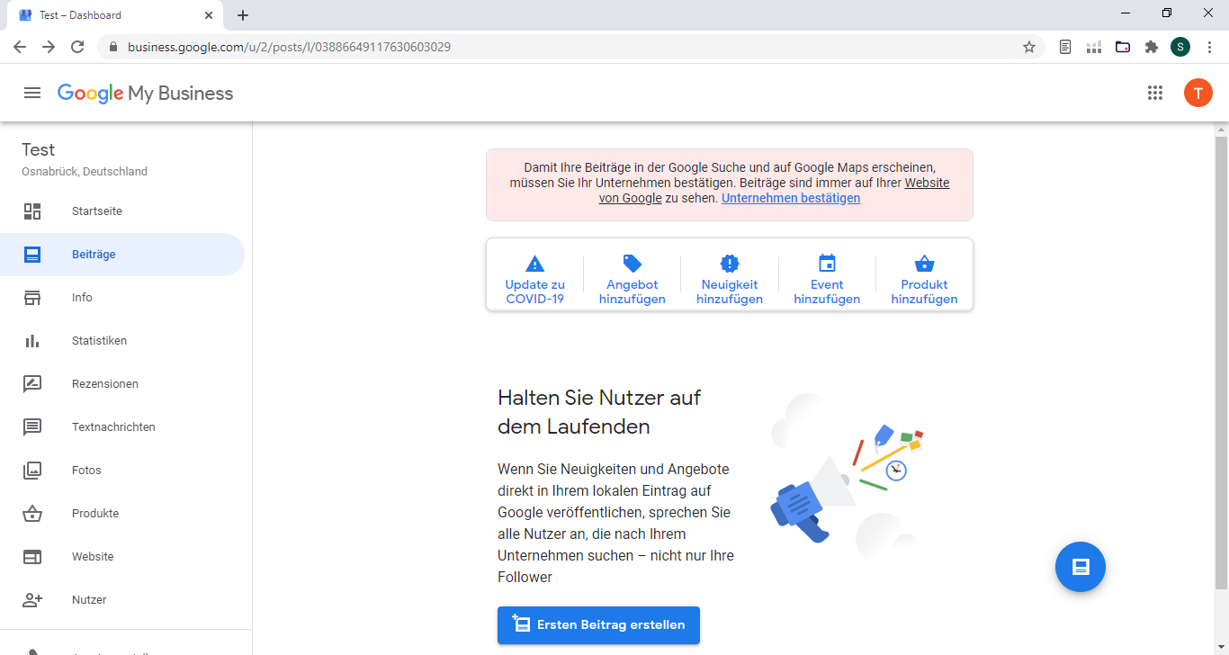The image size is (1229, 655).
Task: Click the Update zu COVID-19 label
Action: coord(535,292)
